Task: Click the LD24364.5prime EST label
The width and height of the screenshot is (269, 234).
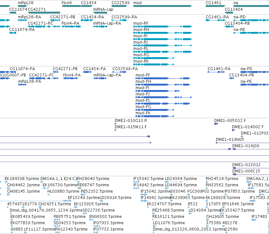Action: pyautogui.click(x=181, y=179)
